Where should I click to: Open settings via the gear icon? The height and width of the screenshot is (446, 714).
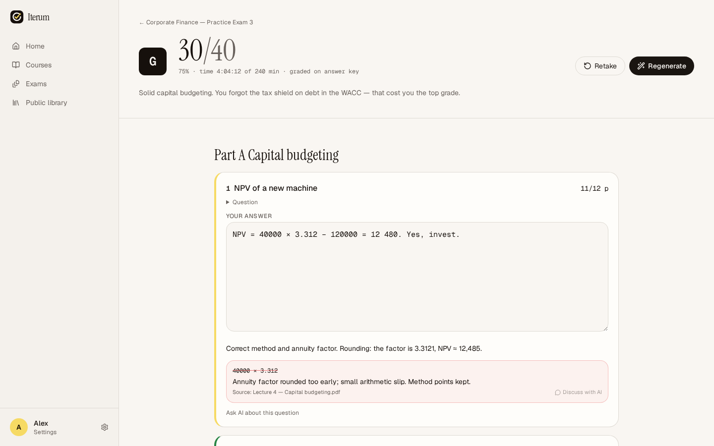point(105,427)
